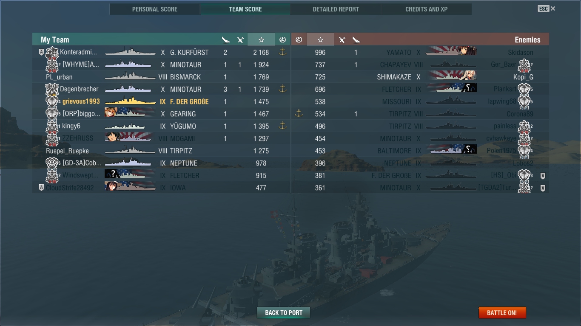
Task: Click Yamato ship thumbnail in Enemies
Action: (x=451, y=52)
